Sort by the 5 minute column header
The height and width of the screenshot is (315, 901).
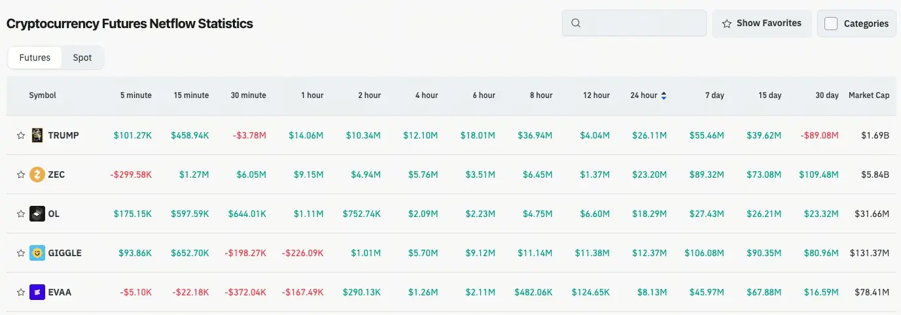pyautogui.click(x=136, y=95)
